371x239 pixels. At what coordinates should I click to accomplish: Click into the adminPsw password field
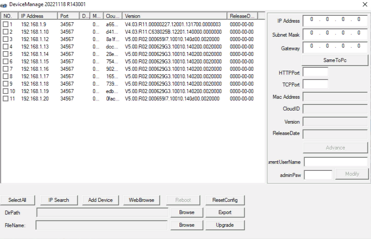(318, 175)
